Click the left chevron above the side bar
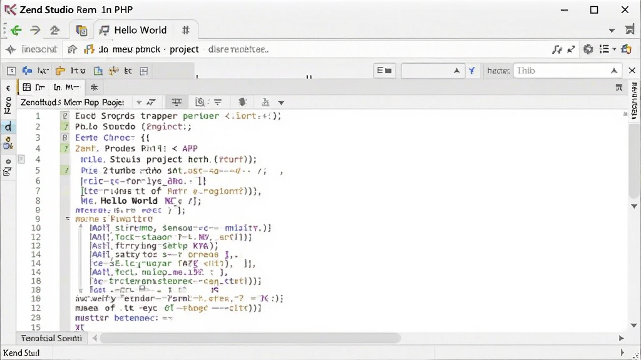 [8, 88]
